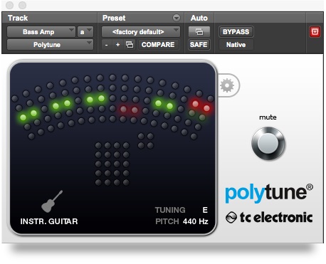Click the center red string indicator LEDs
Image resolution: width=326 pixels, height=264 pixels.
click(129, 110)
